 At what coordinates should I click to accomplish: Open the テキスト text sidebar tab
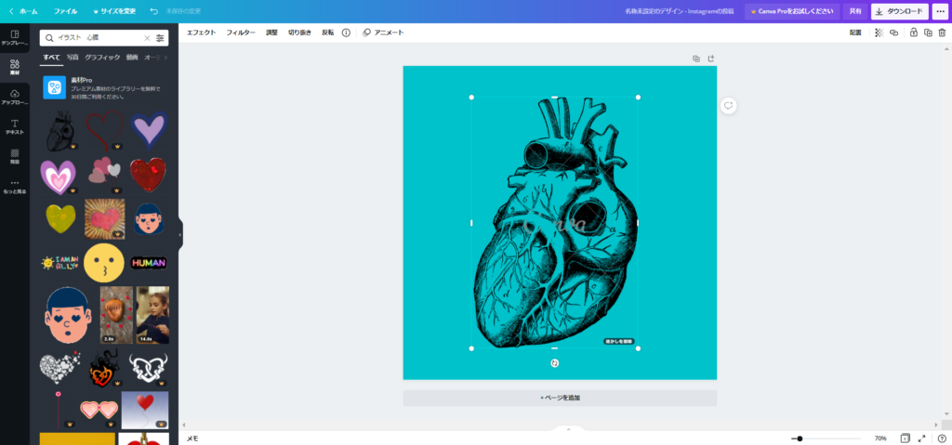[x=15, y=126]
